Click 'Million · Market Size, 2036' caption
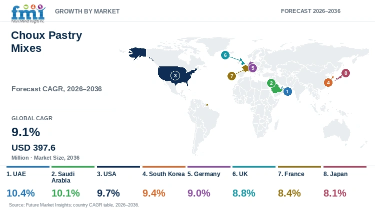The height and width of the screenshot is (210, 375). point(45,158)
